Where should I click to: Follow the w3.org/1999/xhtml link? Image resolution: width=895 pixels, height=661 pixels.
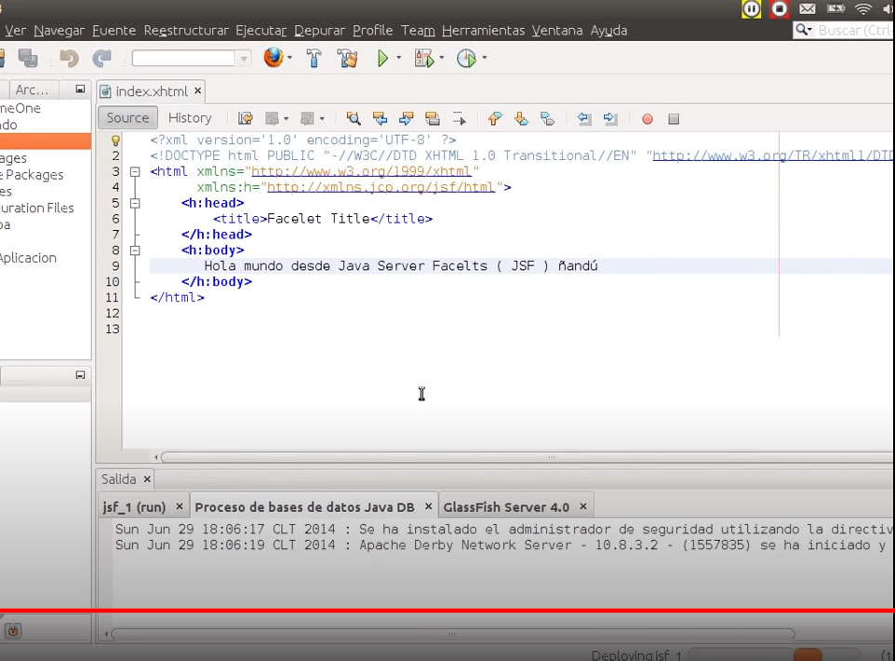361,171
